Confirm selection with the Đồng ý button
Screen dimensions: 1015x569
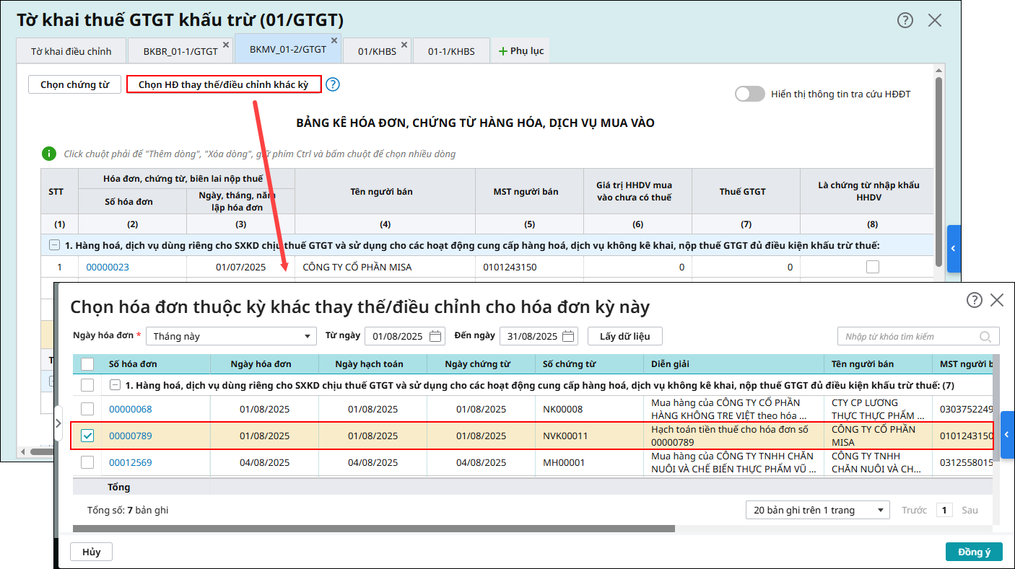[x=973, y=552]
